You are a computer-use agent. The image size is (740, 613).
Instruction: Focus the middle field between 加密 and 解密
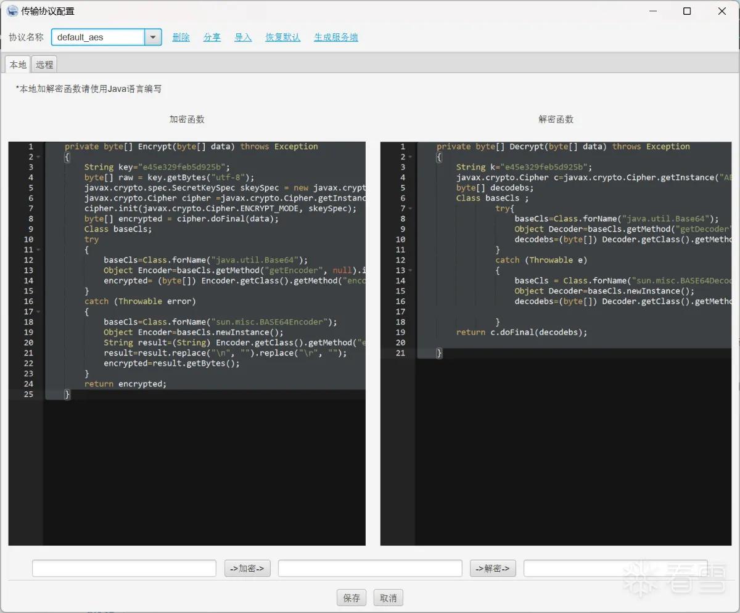click(x=370, y=568)
